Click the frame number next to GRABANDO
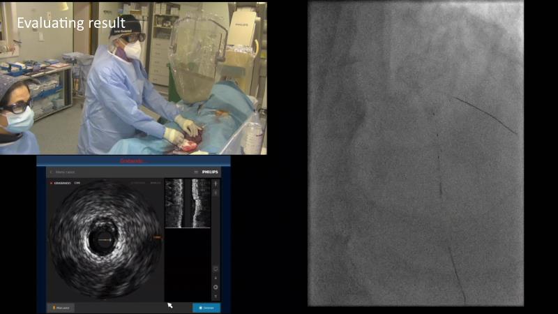 click(x=78, y=183)
